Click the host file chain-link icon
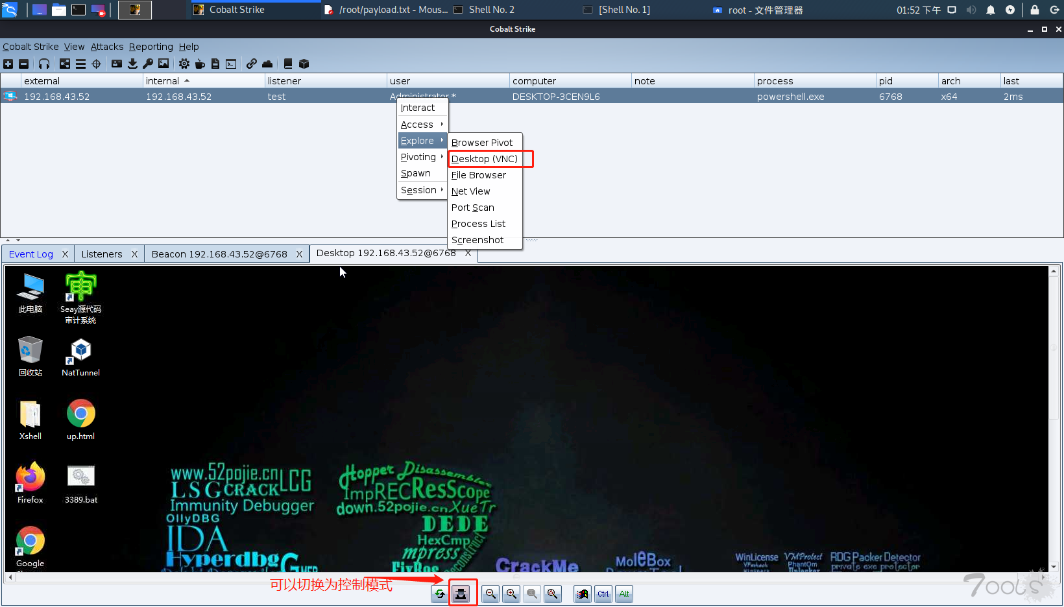 coord(252,64)
